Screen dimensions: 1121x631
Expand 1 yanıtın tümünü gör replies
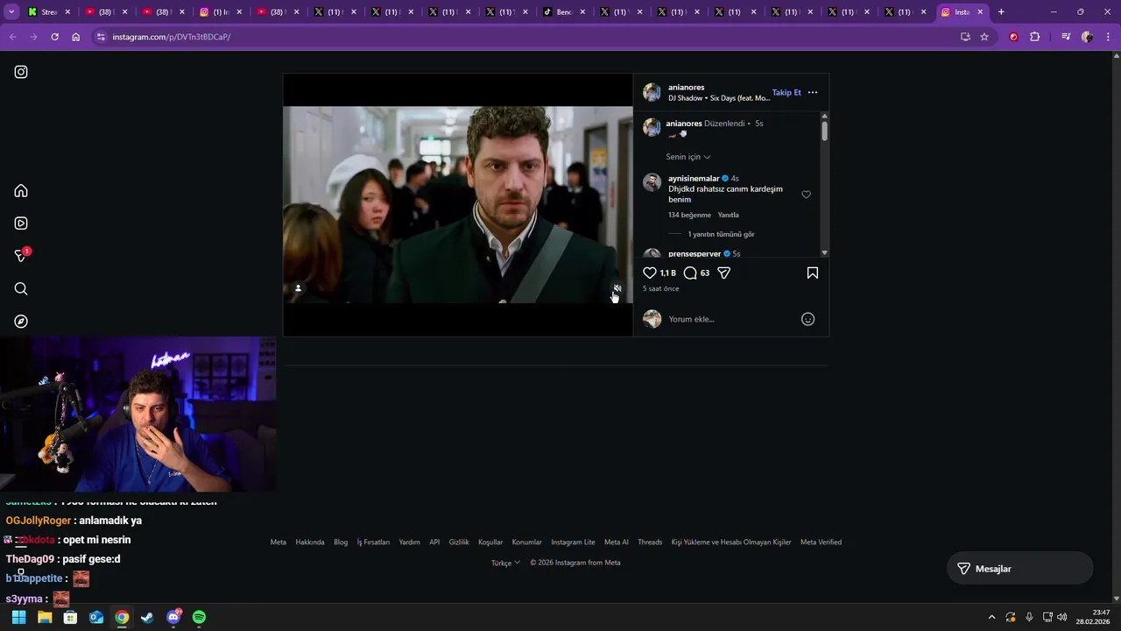coord(721,234)
